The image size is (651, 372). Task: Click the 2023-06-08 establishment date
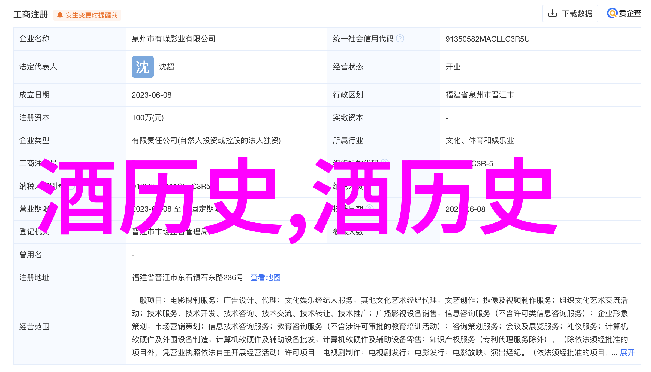point(152,95)
